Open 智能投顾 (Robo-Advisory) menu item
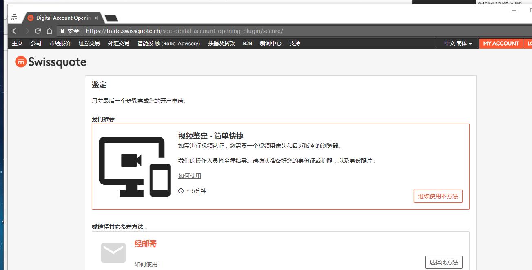 tap(168, 43)
